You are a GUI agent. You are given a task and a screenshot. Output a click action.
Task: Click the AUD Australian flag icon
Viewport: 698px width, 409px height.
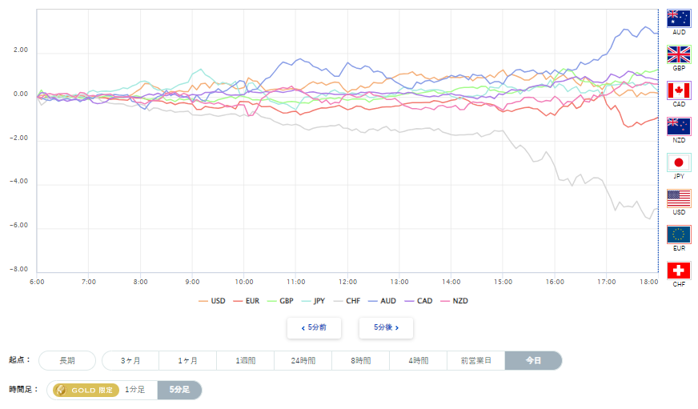click(x=679, y=18)
